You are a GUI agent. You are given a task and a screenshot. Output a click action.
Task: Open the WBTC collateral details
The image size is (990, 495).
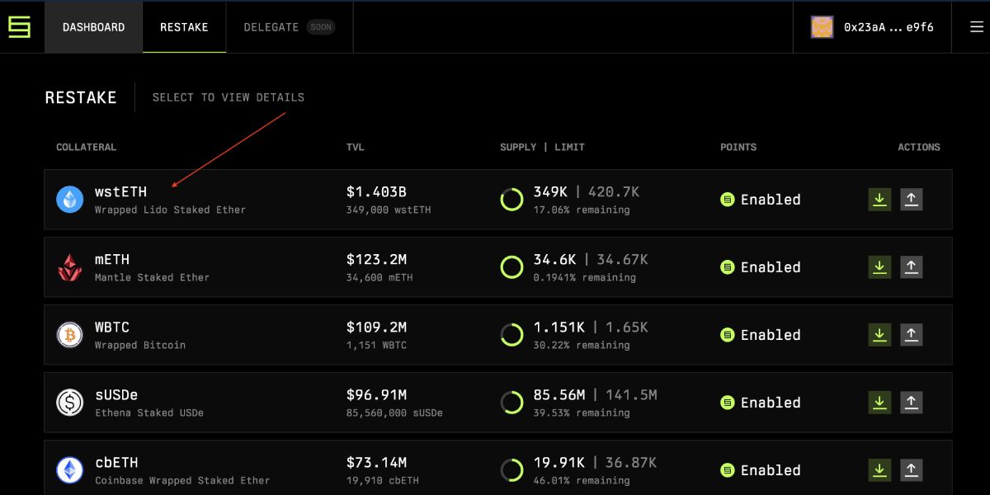pos(498,334)
